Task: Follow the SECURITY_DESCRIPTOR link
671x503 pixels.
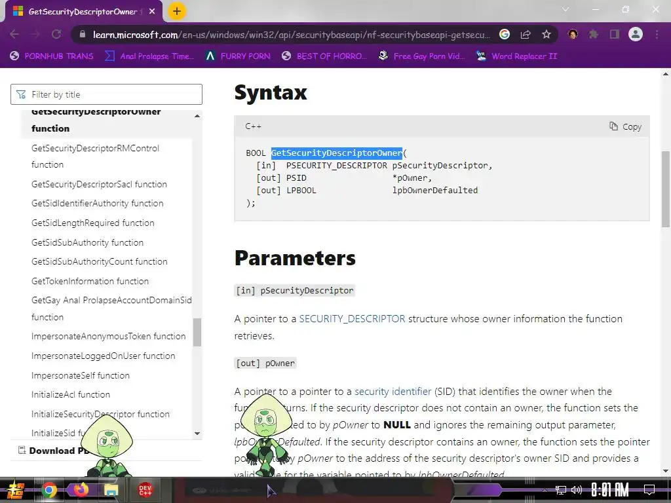Action: [352, 319]
